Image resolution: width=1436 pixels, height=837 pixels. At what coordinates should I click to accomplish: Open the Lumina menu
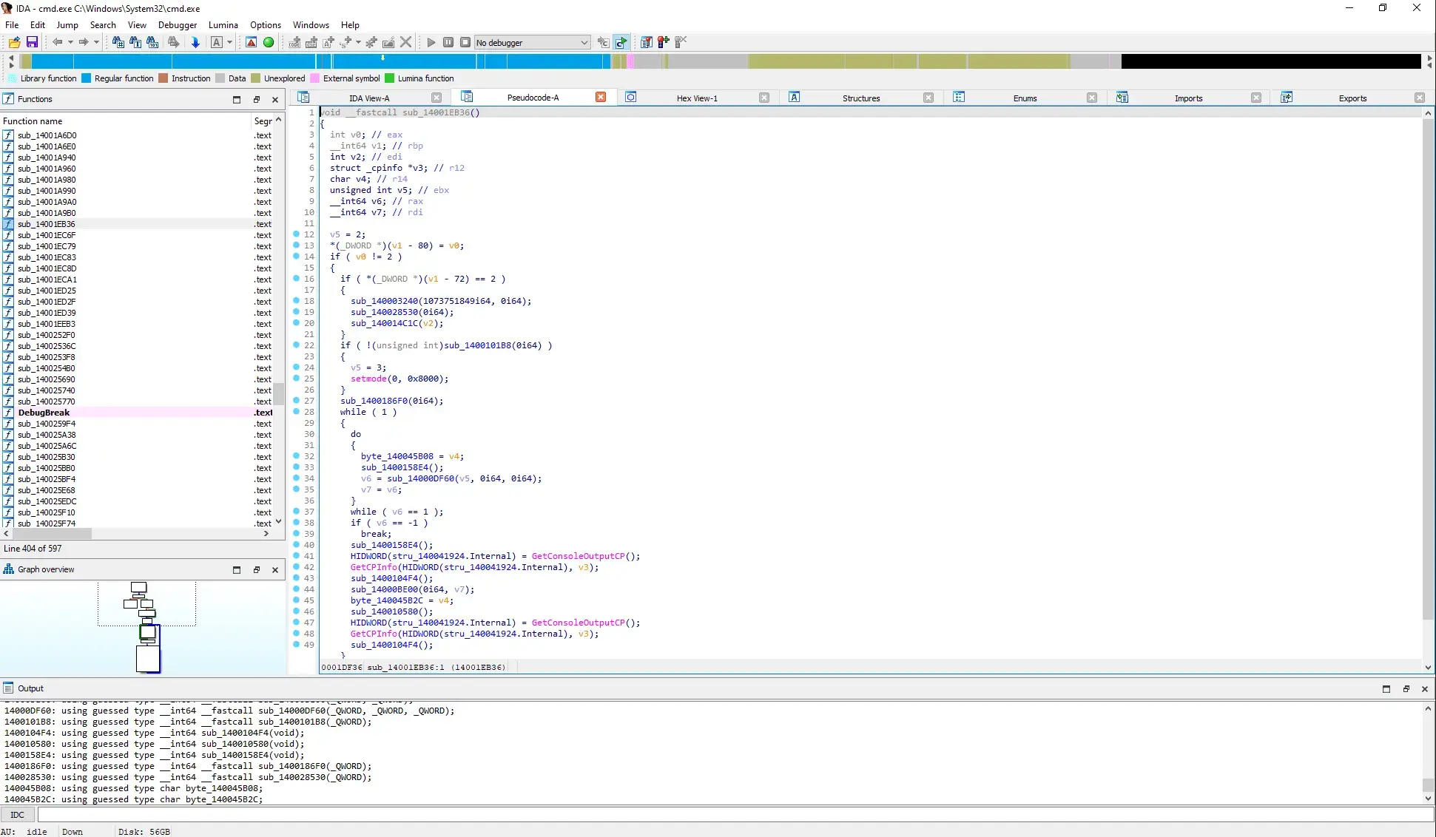click(x=223, y=24)
